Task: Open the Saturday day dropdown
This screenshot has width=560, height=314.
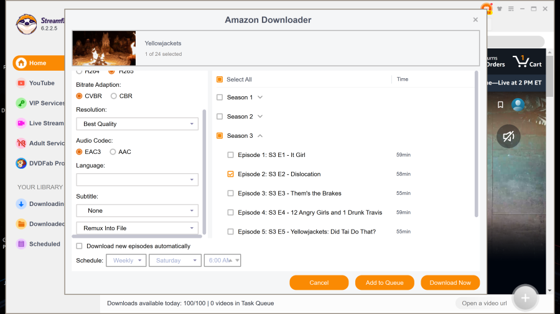Action: 175,260
